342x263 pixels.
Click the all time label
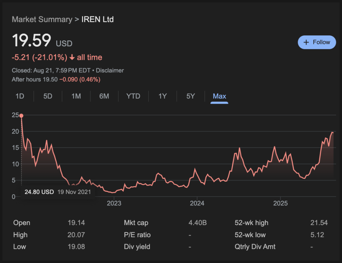(x=90, y=57)
